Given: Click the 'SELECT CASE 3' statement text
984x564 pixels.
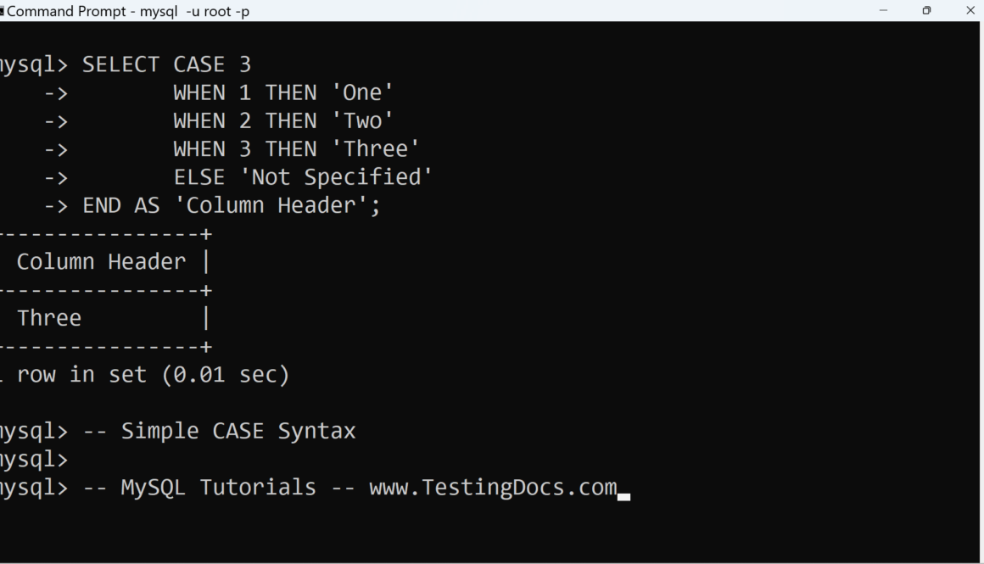Looking at the screenshot, I should (166, 64).
